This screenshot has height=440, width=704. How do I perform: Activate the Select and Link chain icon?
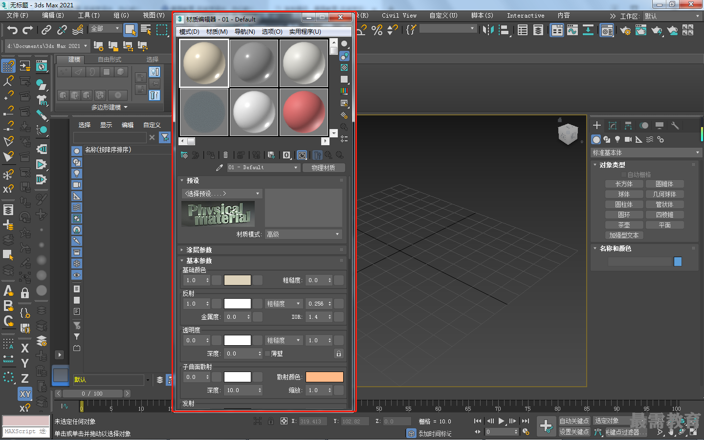click(46, 30)
